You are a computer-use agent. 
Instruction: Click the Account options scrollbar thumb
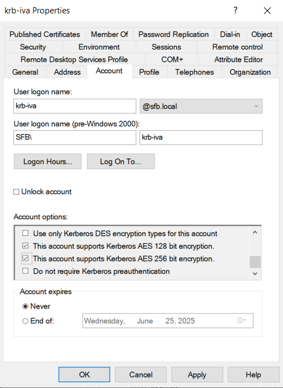coord(255,262)
